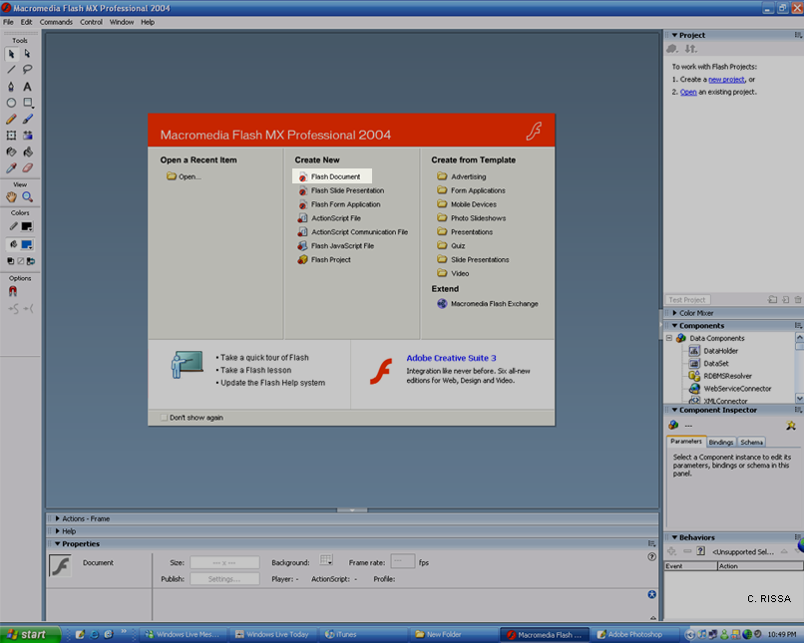804x643 pixels.
Task: Select the Eyedropper tool
Action: pos(11,168)
